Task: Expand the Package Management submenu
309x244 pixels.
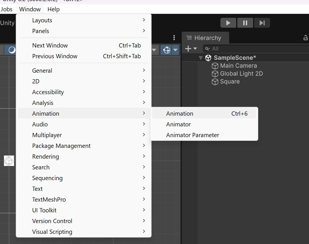Action: 84,146
